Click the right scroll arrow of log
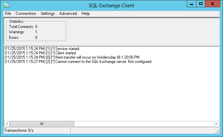 coord(216,124)
